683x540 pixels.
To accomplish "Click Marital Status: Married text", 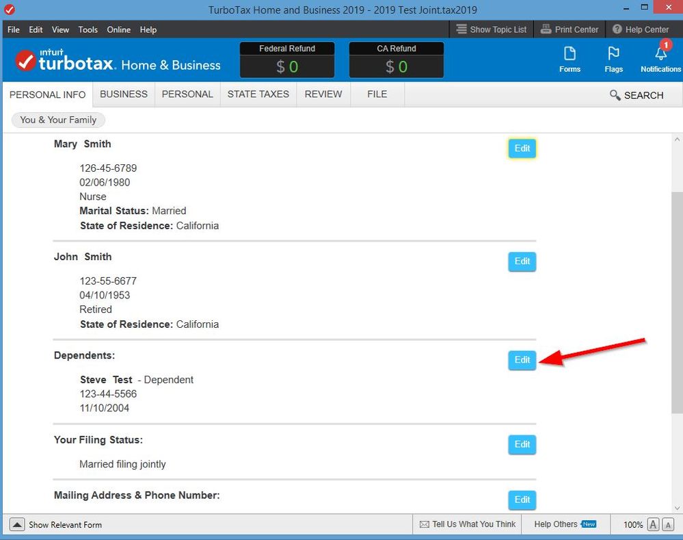I will click(133, 211).
